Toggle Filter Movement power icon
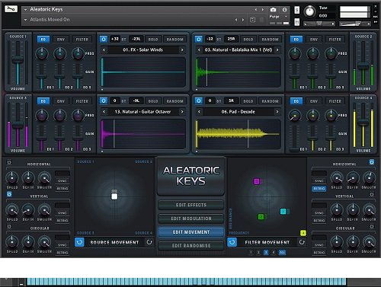This screenshot has width=381, height=287. 232,242
